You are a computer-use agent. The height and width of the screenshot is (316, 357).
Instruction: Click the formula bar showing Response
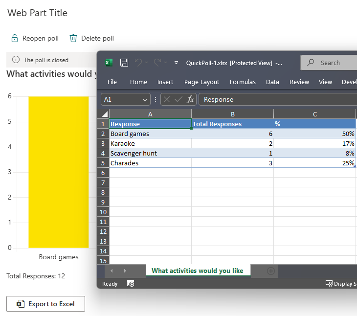coord(278,99)
